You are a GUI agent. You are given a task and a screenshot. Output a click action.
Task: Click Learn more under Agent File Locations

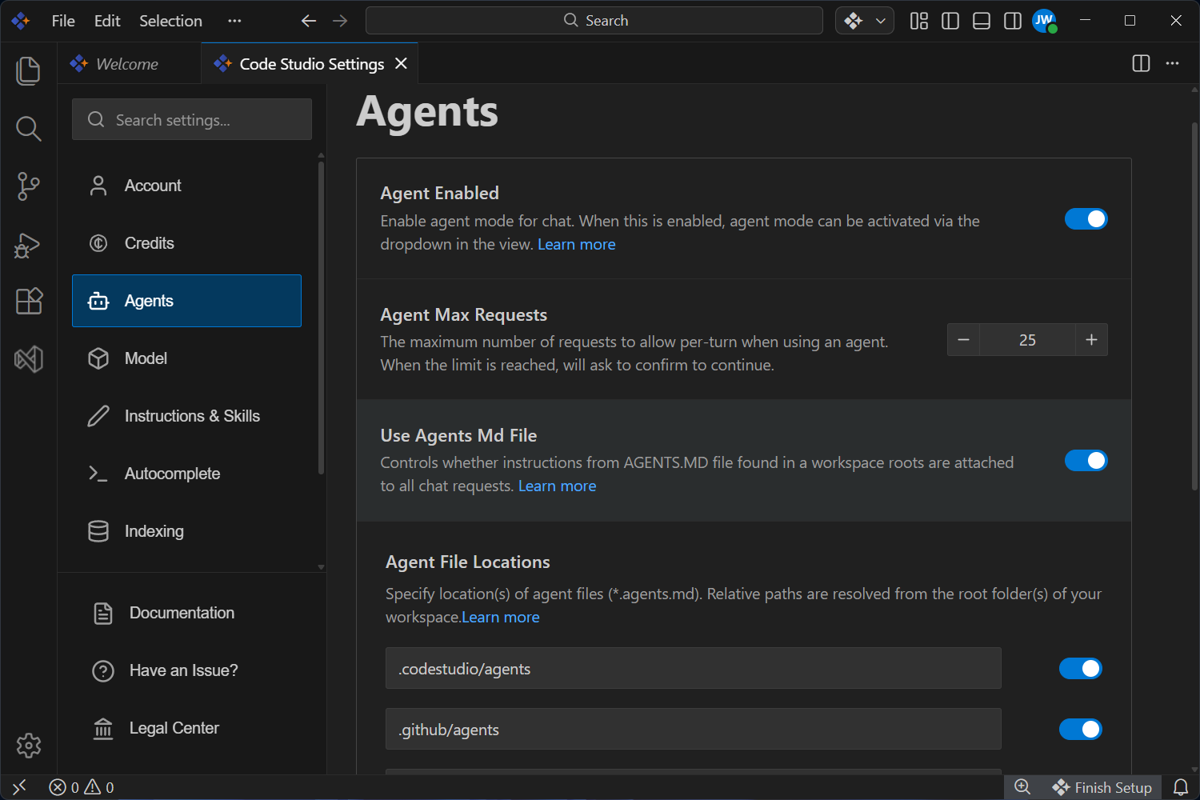click(501, 618)
